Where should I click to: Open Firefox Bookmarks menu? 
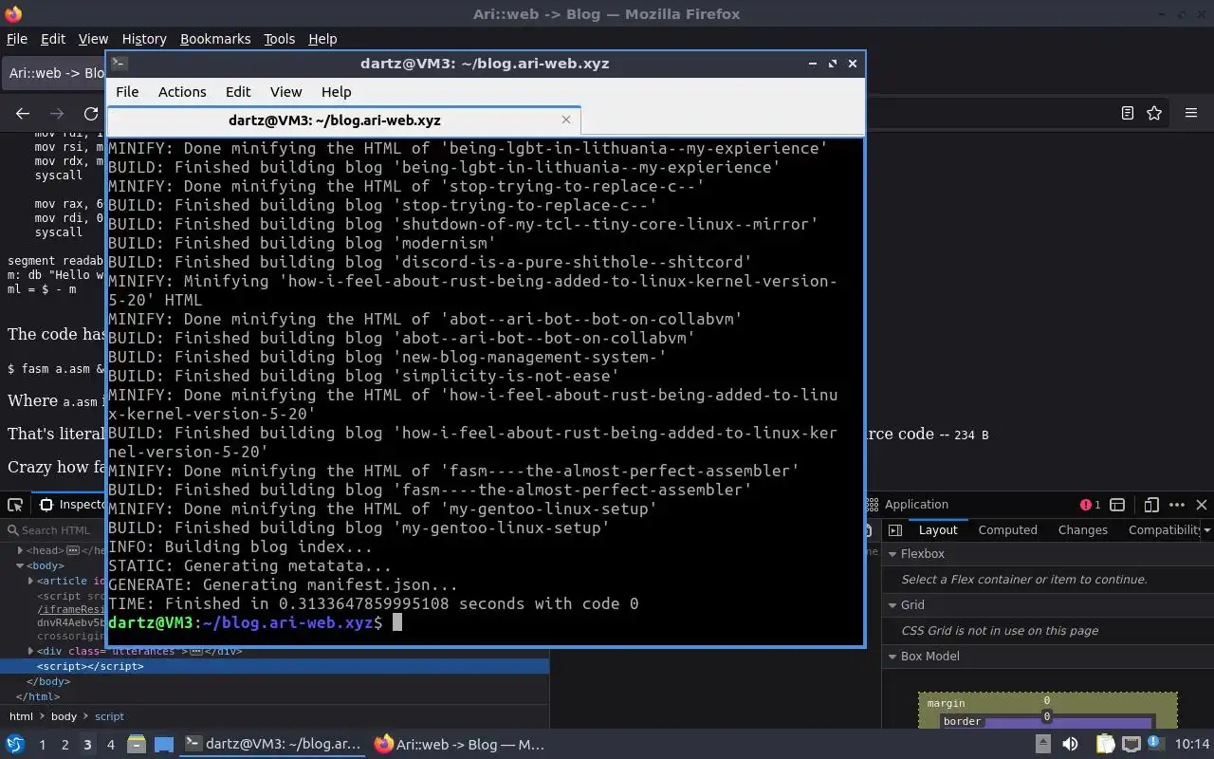pyautogui.click(x=215, y=39)
